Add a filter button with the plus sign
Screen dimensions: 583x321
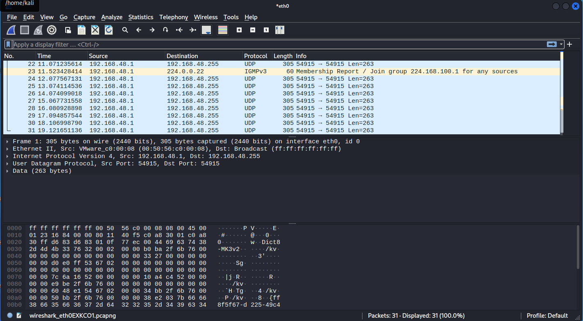click(x=569, y=44)
